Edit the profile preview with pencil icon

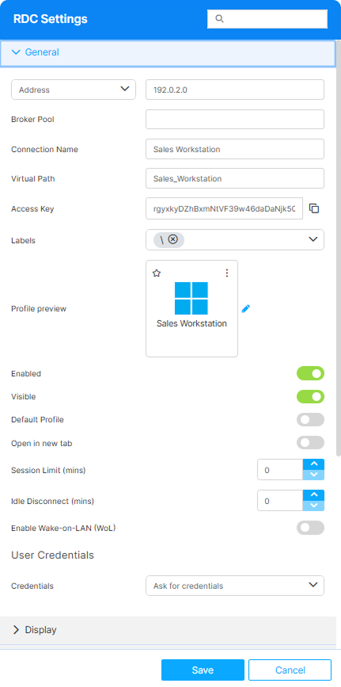[x=246, y=309]
